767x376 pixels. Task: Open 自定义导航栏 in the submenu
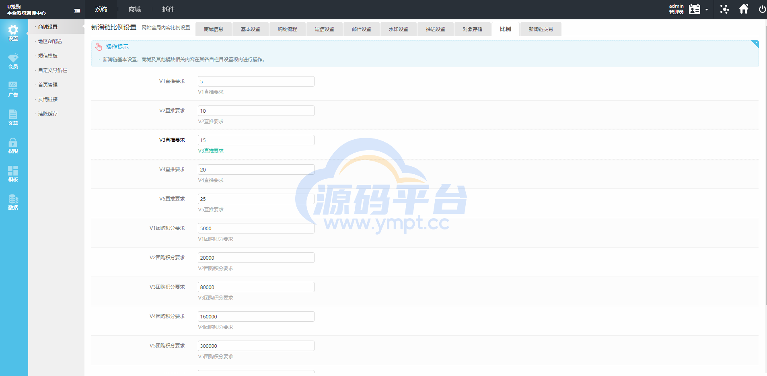coord(53,70)
